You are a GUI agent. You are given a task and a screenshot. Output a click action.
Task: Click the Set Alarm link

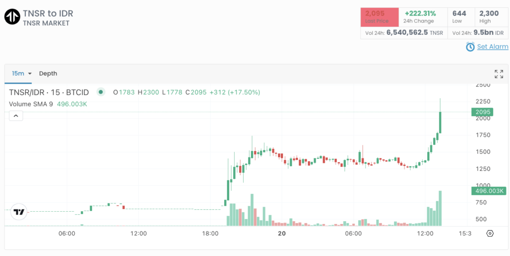(492, 47)
